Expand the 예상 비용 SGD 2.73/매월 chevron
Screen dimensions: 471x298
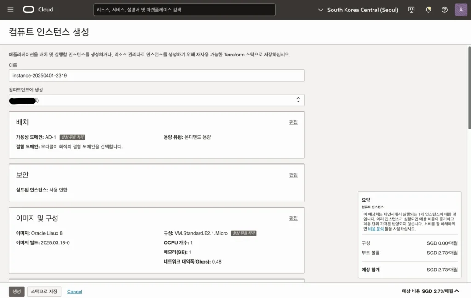[457, 291]
